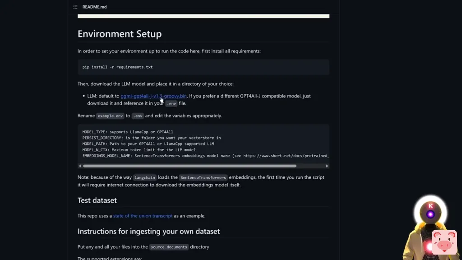
Task: Click the code block's left scroll arrow
Action: 80,166
